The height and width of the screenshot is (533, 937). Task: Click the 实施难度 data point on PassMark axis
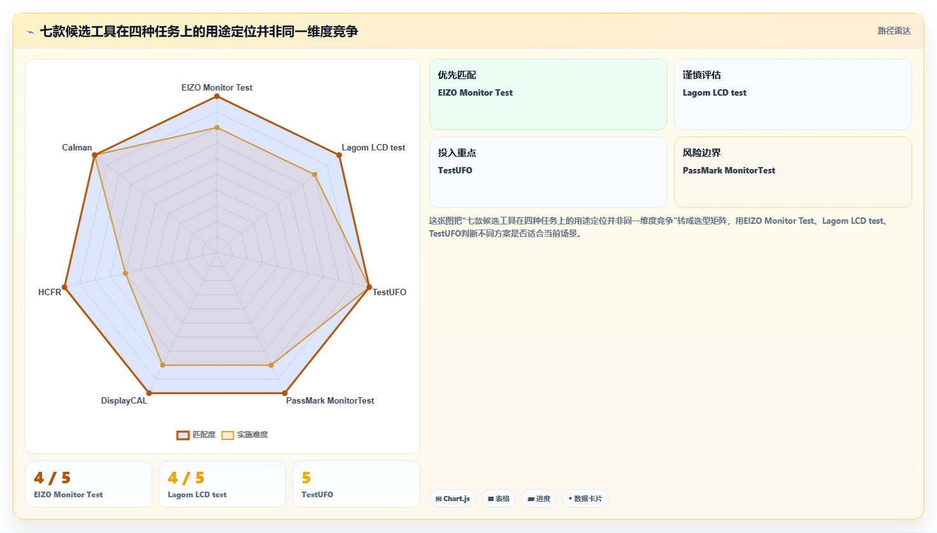pos(271,365)
